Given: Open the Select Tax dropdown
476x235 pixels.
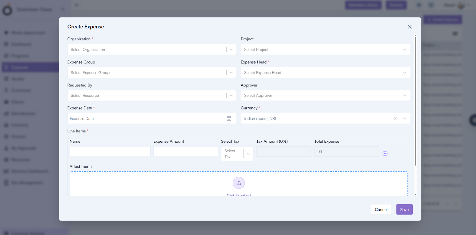Looking at the screenshot, I should click(237, 154).
